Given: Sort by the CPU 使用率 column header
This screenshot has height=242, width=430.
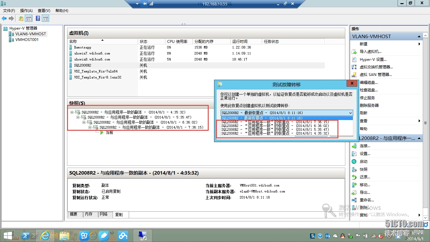Looking at the screenshot, I should point(178,42).
